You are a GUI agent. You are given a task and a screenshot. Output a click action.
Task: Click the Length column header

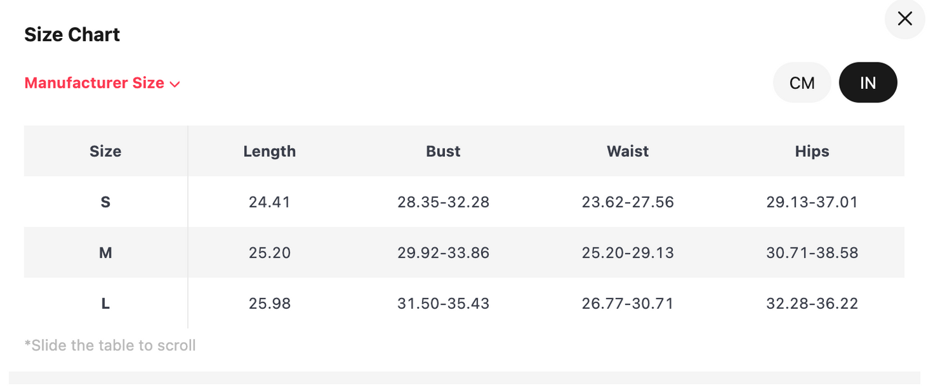269,151
